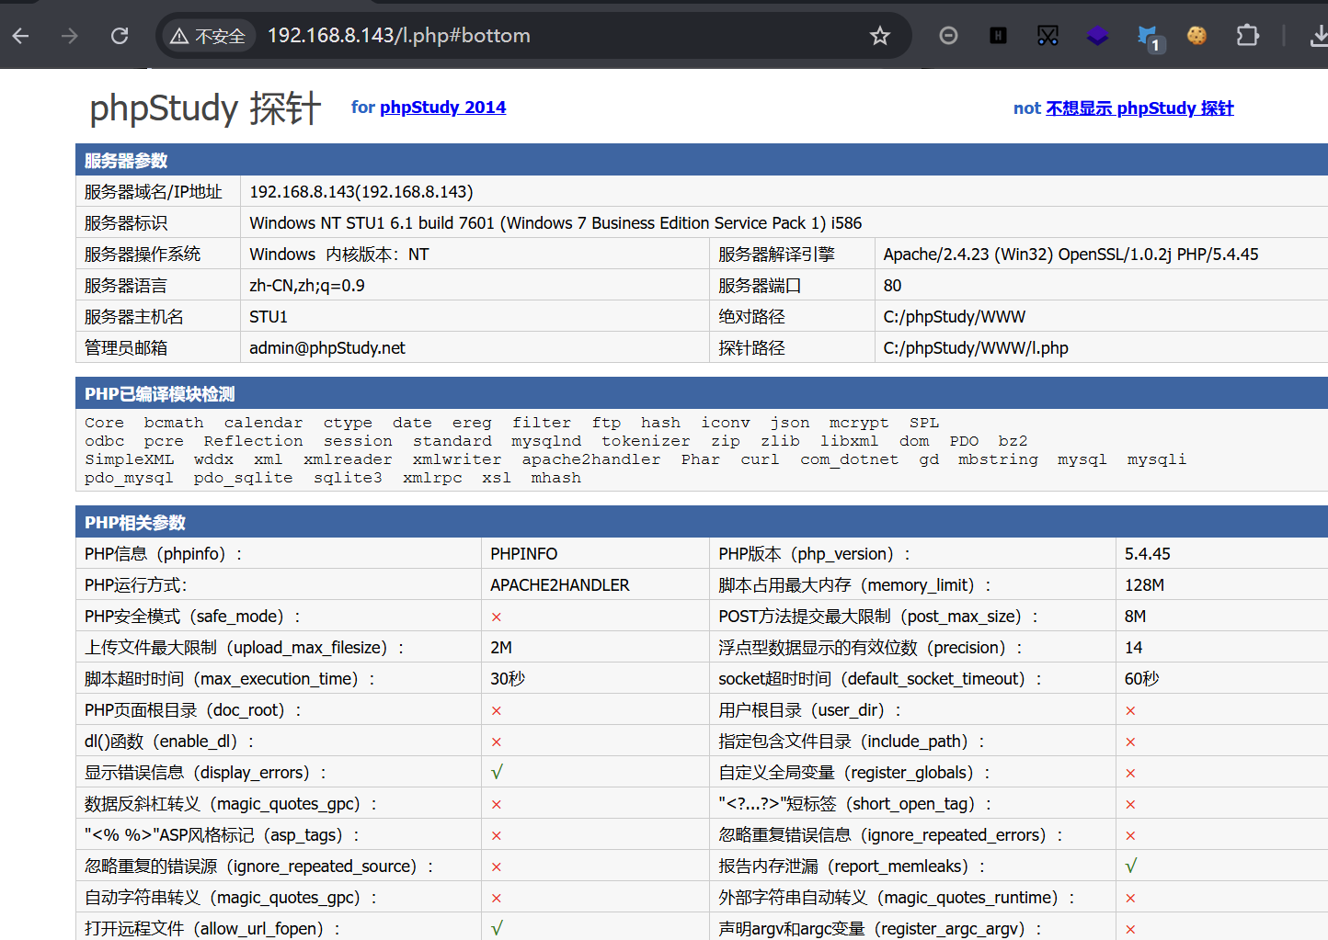Image resolution: width=1328 pixels, height=940 pixels.
Task: Select the zh-CN,zh;q=0.9 language value
Action: point(307,286)
